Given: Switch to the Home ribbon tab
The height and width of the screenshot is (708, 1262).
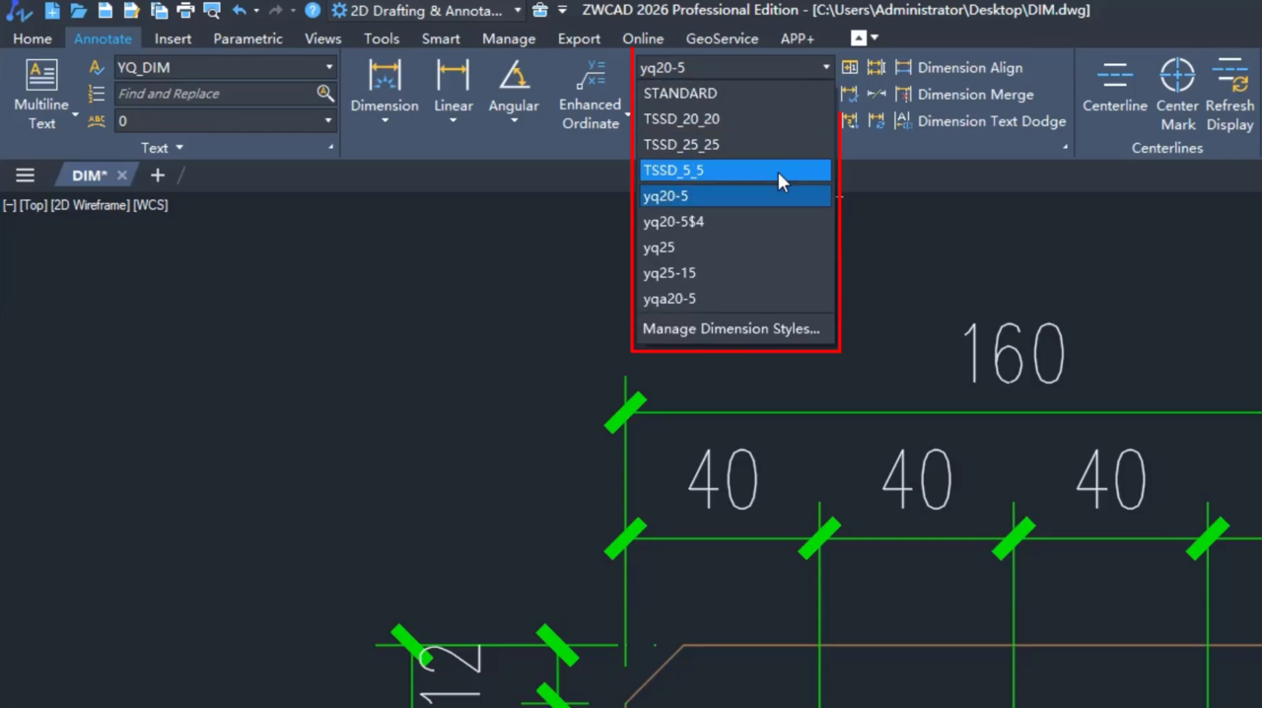Looking at the screenshot, I should pos(33,38).
